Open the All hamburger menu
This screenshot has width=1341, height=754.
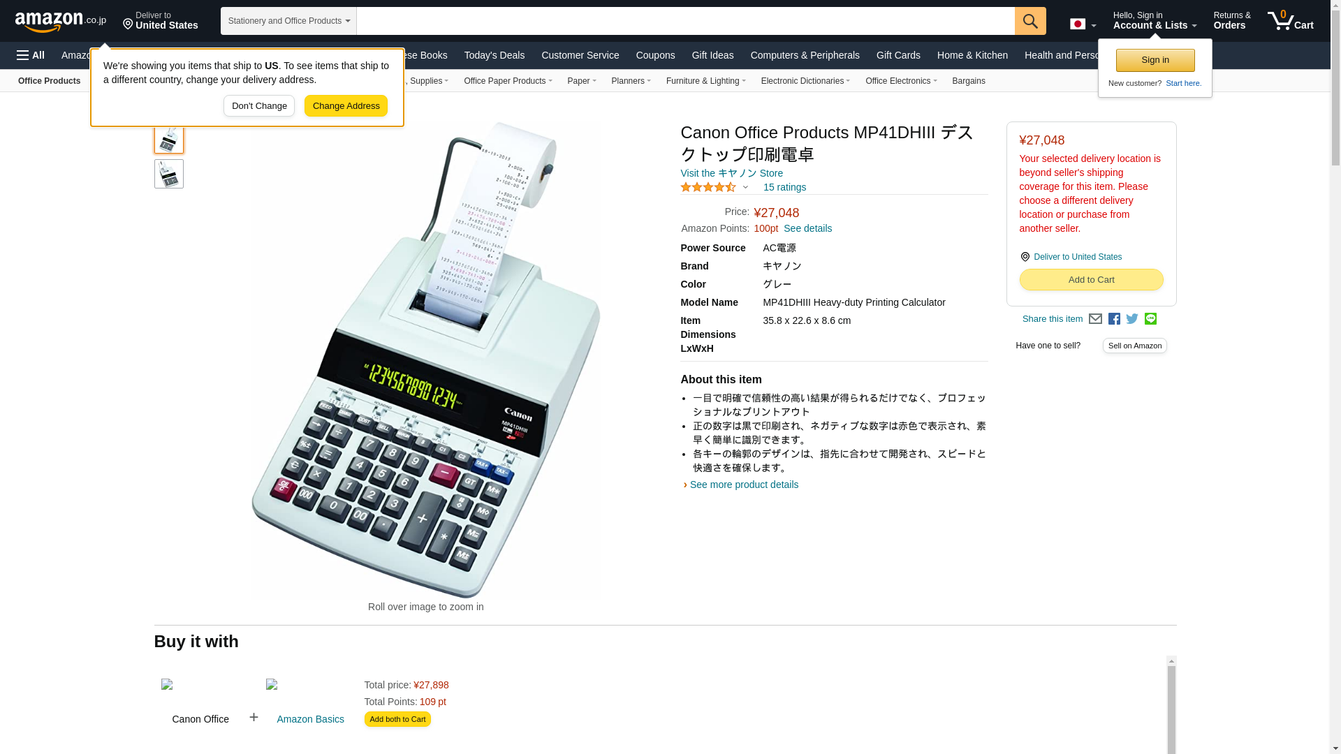(31, 55)
